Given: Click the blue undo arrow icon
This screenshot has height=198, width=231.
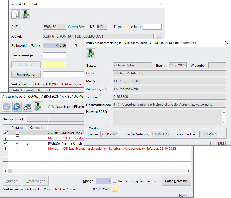Looking at the screenshot, I should (17, 107).
